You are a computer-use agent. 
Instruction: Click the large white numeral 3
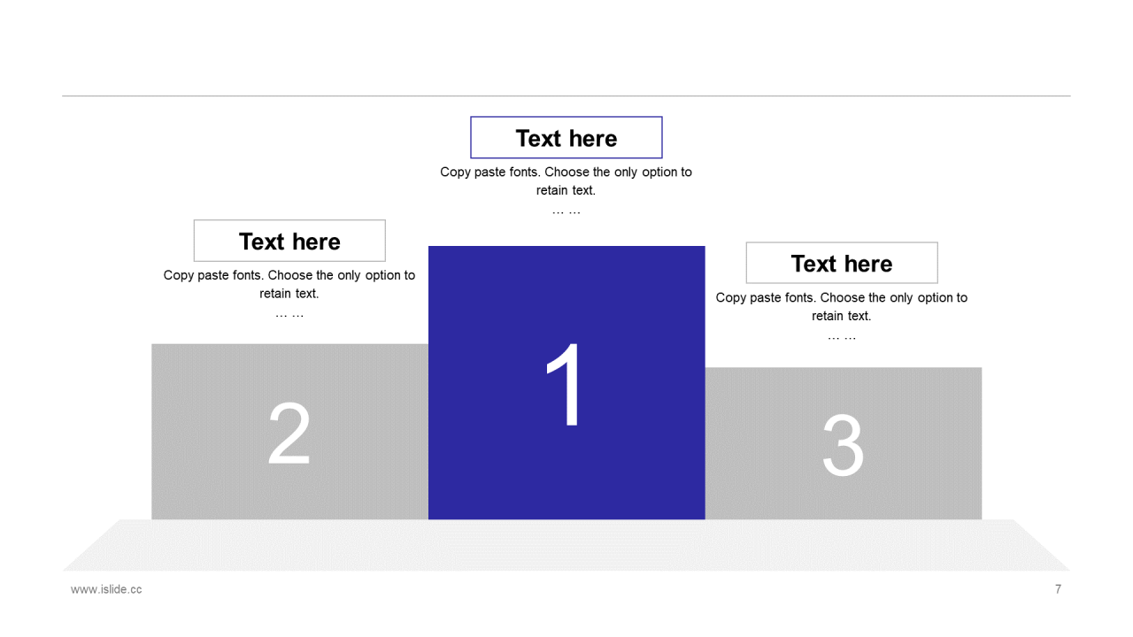pos(843,445)
